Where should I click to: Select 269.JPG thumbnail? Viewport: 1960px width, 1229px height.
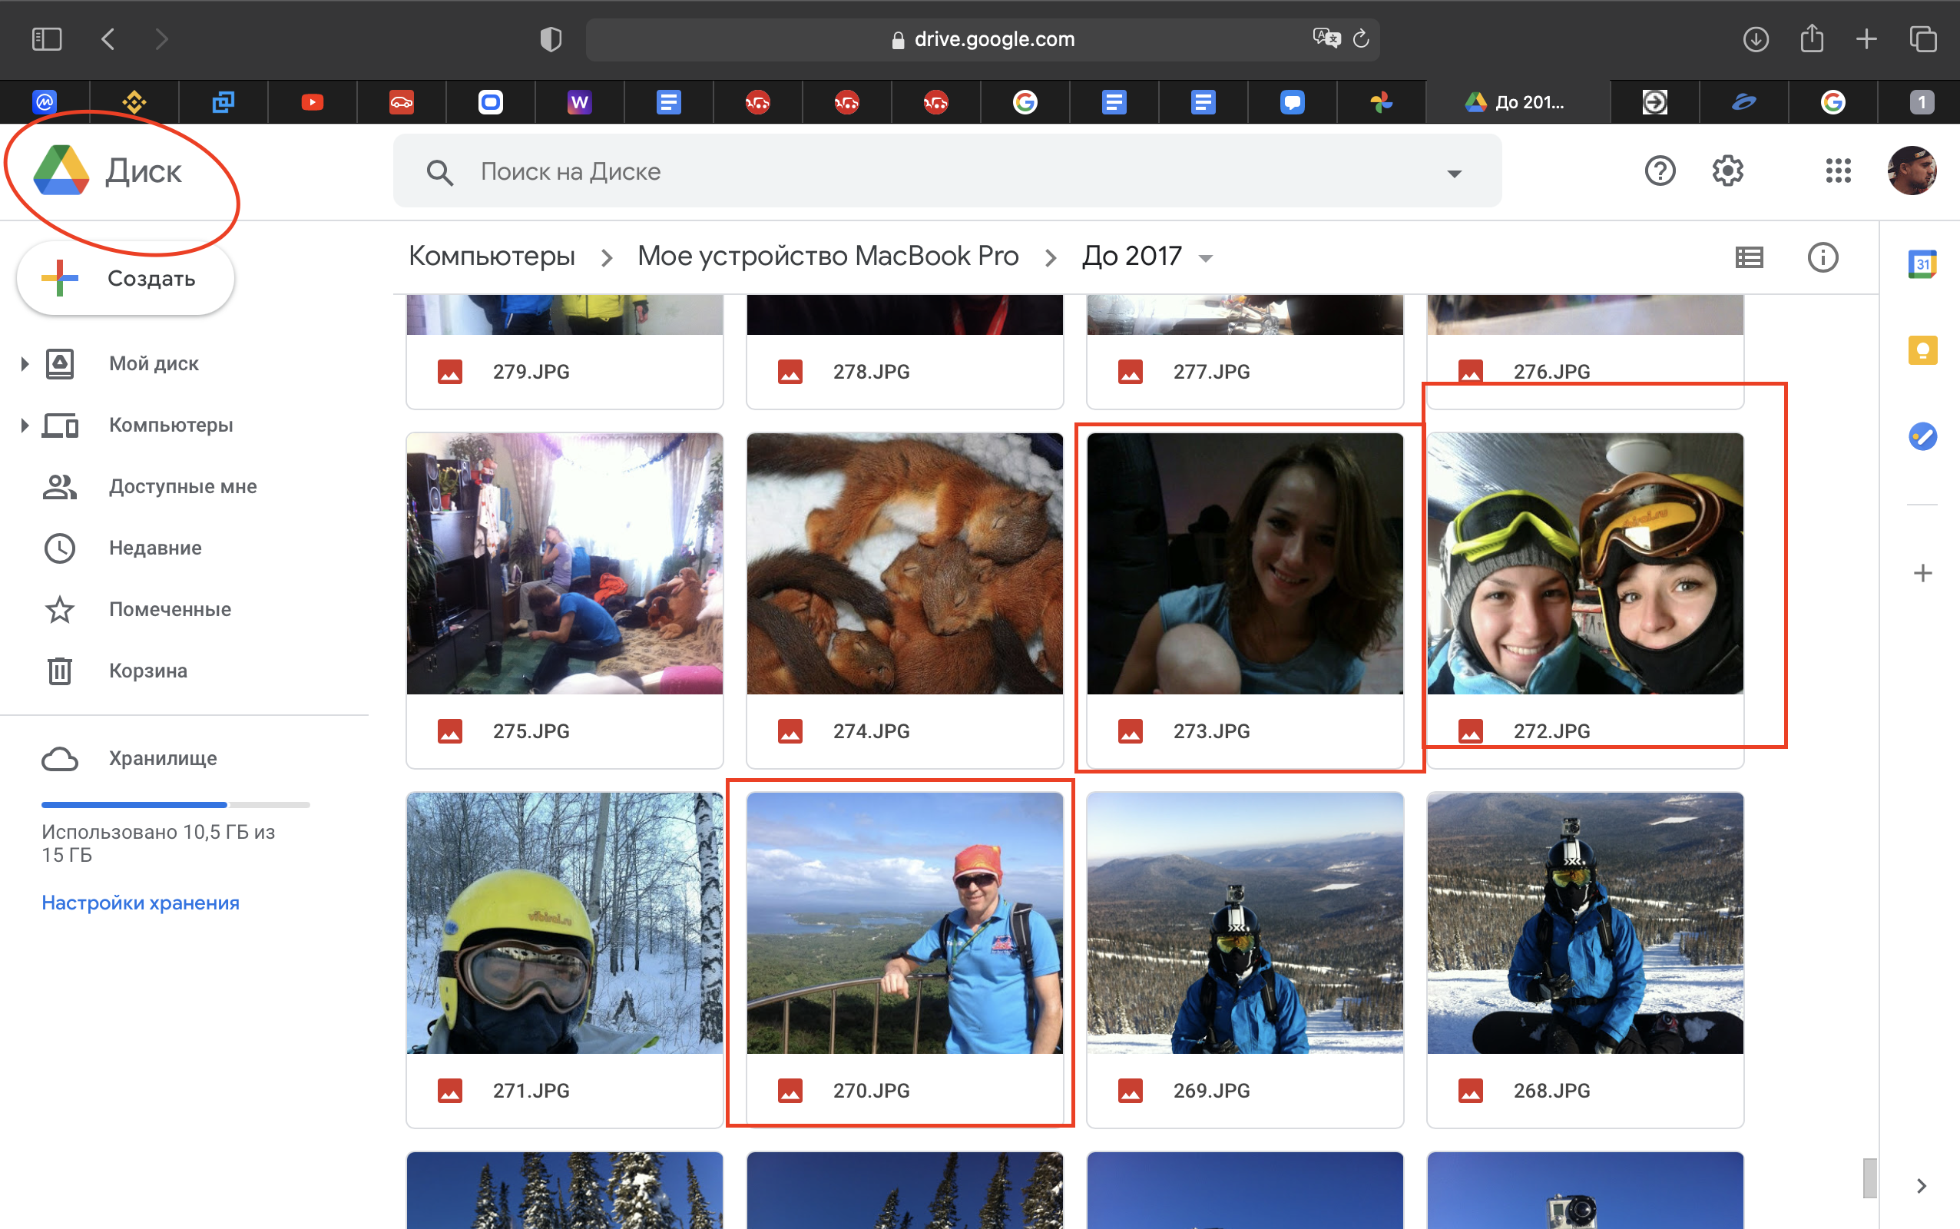[1245, 923]
